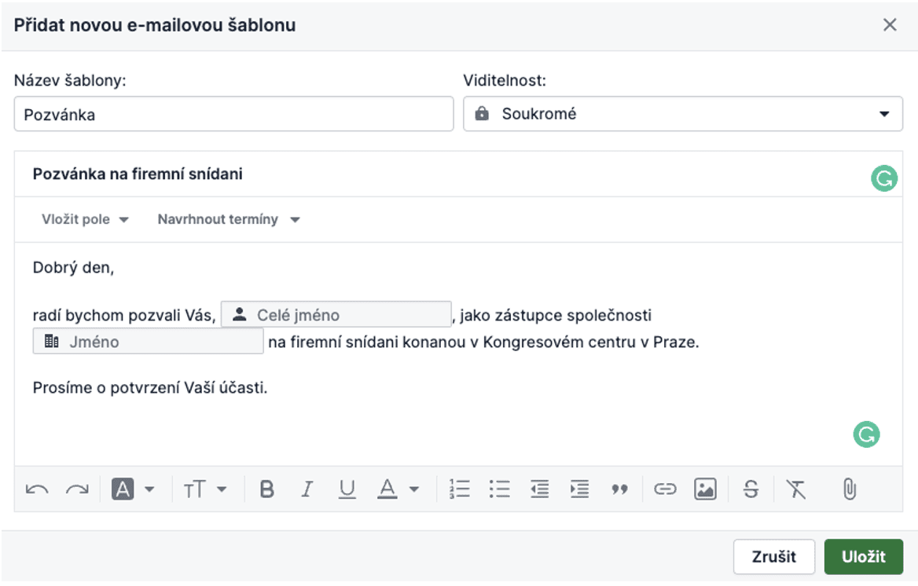Toggle italic formatting
The image size is (918, 586).
coord(307,489)
